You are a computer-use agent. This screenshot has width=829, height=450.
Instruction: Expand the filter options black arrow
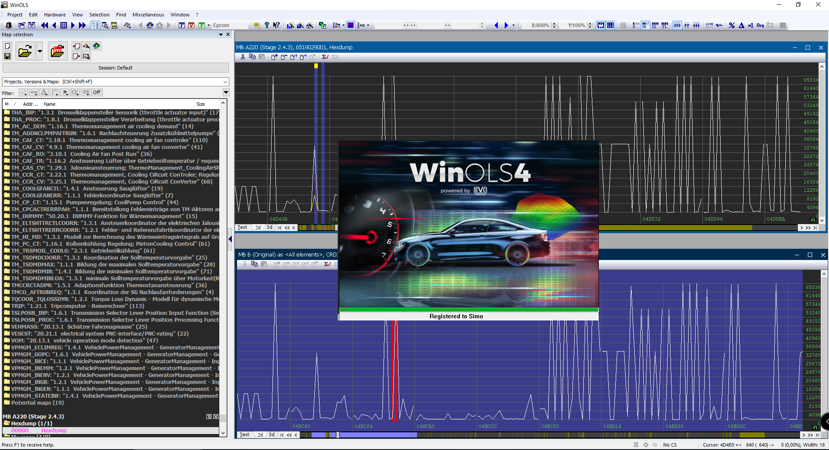pos(225,92)
